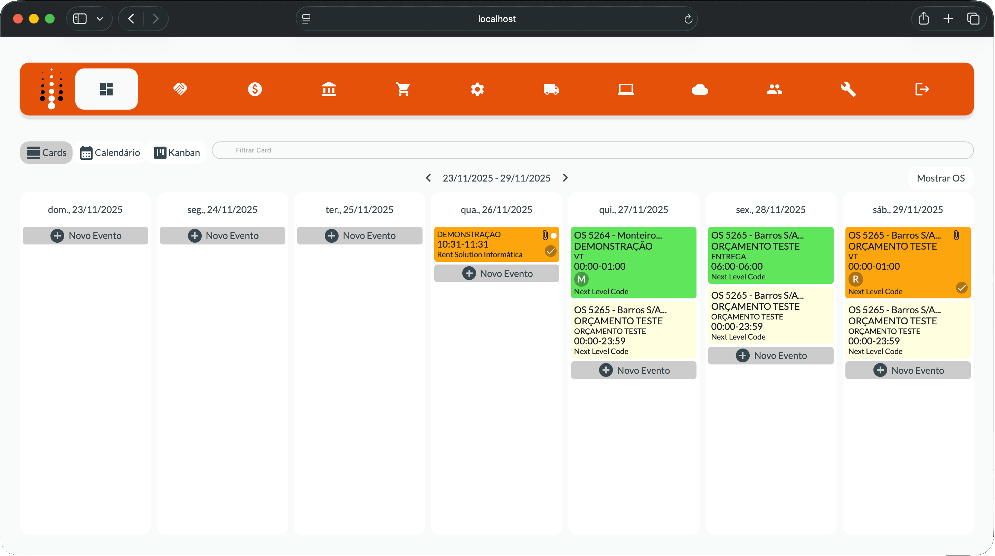Open green OS 5264 Monteiro card
995x556 pixels.
click(634, 262)
